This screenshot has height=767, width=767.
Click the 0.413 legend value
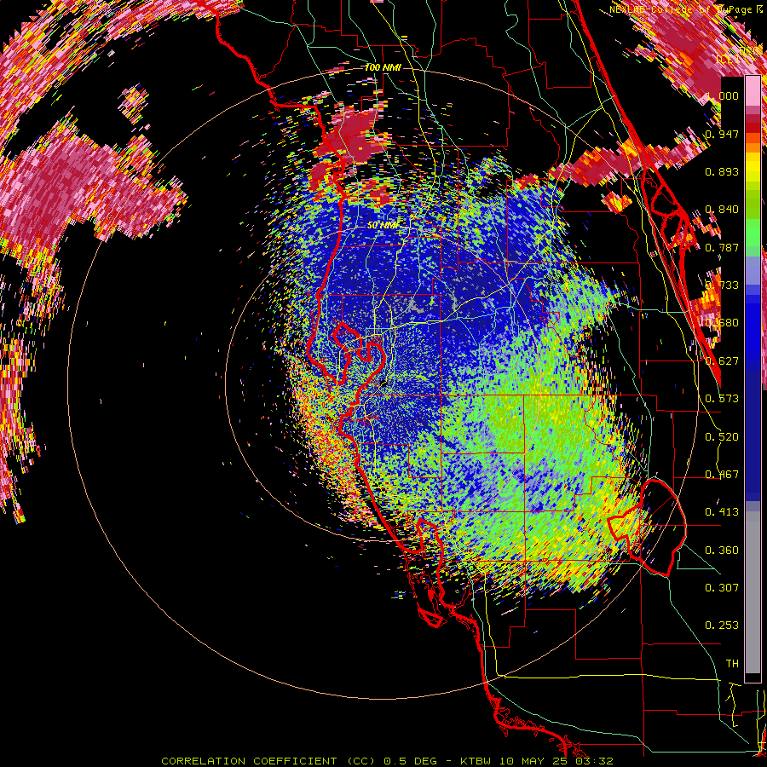click(722, 512)
